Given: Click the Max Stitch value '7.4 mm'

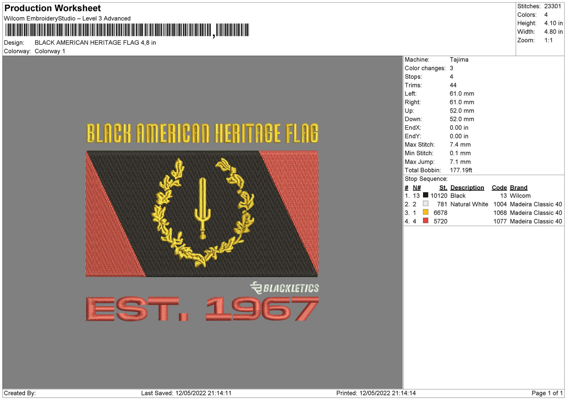Looking at the screenshot, I should coord(460,145).
